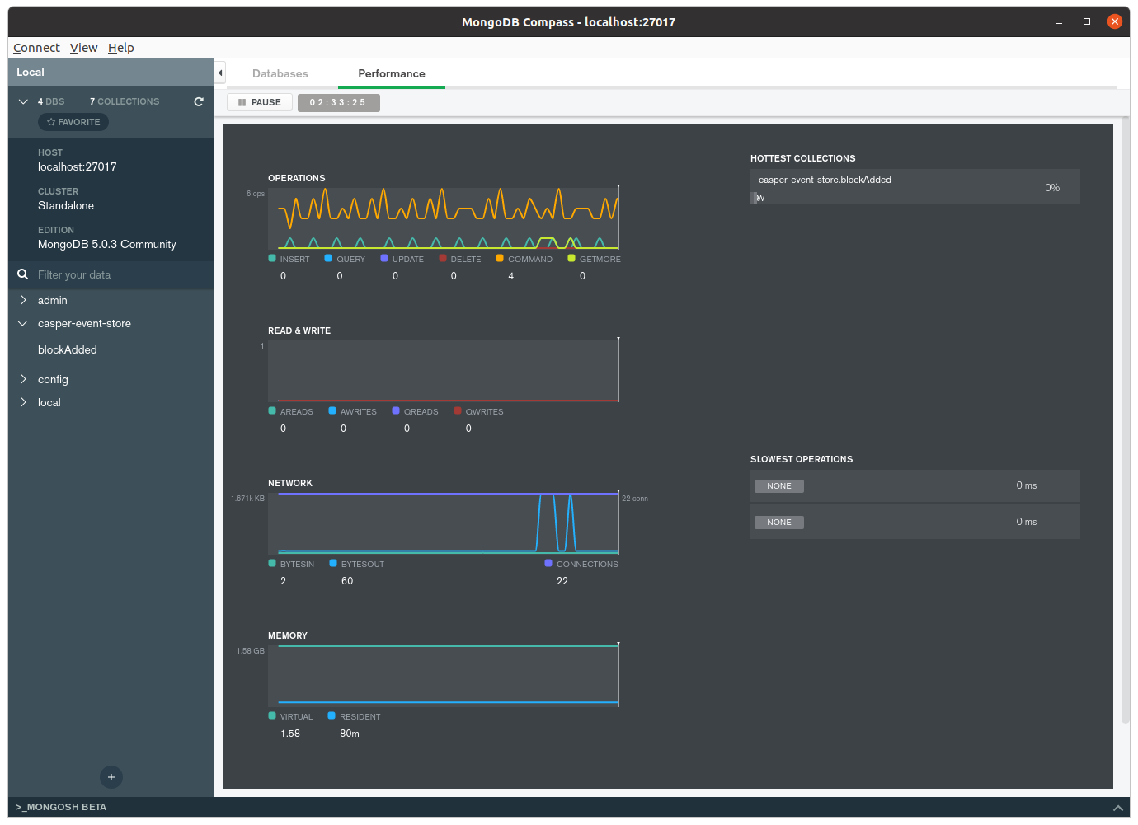Click the 22 conn label beside Network chart

(635, 499)
